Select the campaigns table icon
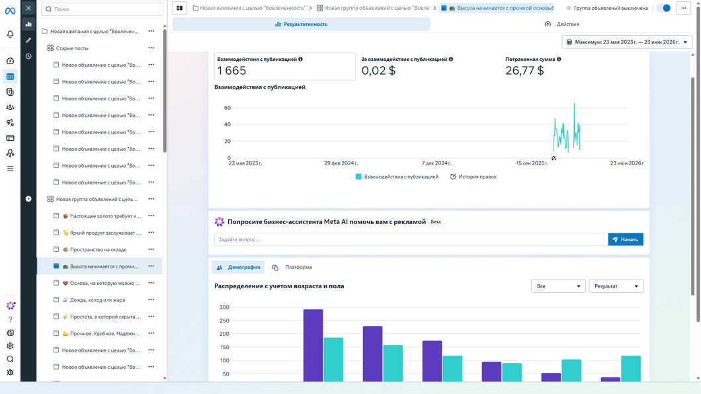This screenshot has width=701, height=394. [x=10, y=77]
